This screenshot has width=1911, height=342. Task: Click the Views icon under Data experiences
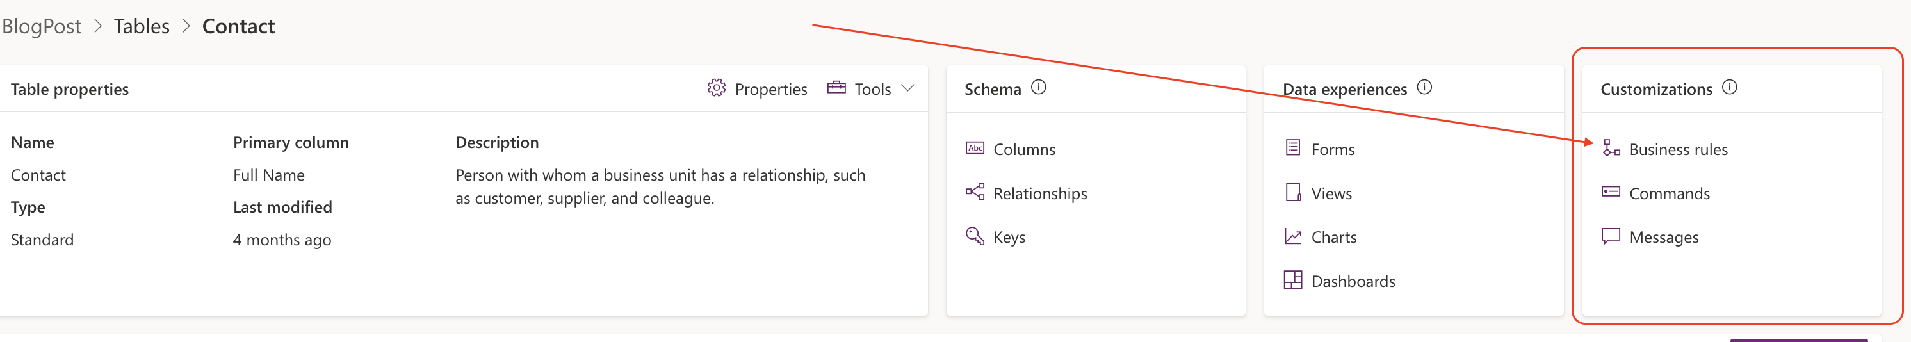[1292, 192]
